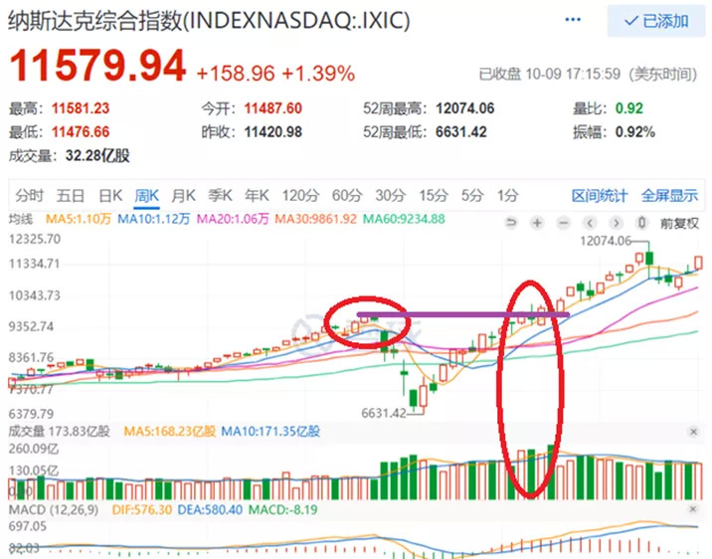
Task: Move chart right with next arrow
Action: [x=616, y=223]
